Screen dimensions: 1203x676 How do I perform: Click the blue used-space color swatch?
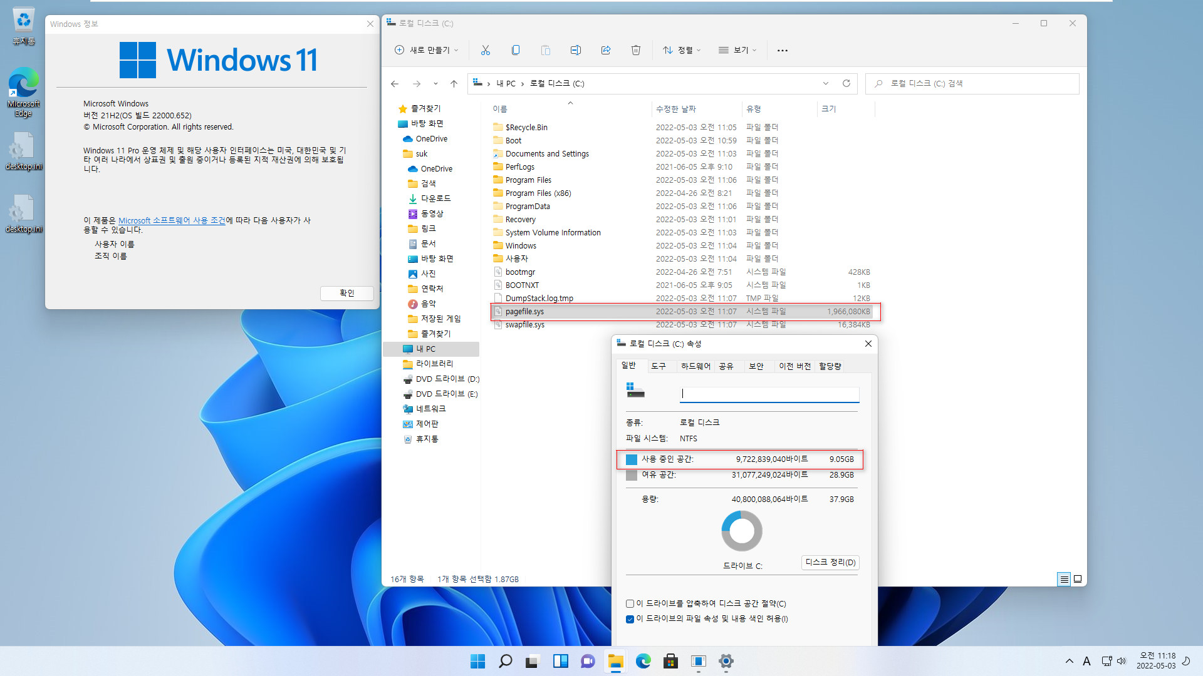tap(632, 459)
